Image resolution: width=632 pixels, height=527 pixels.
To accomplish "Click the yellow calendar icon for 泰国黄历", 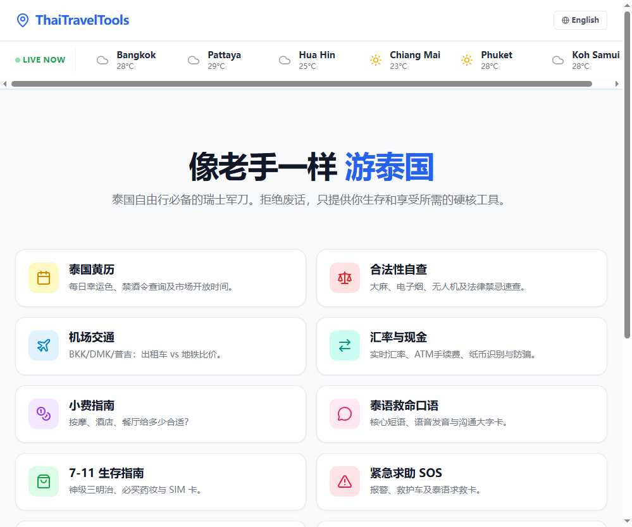I will [44, 278].
